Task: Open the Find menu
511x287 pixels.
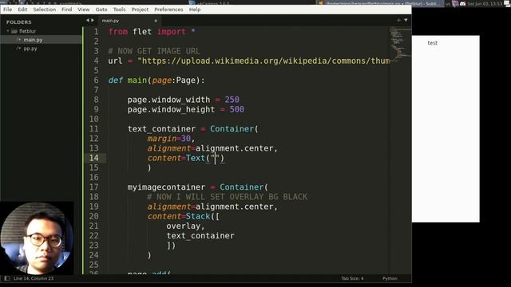Action: [67, 10]
